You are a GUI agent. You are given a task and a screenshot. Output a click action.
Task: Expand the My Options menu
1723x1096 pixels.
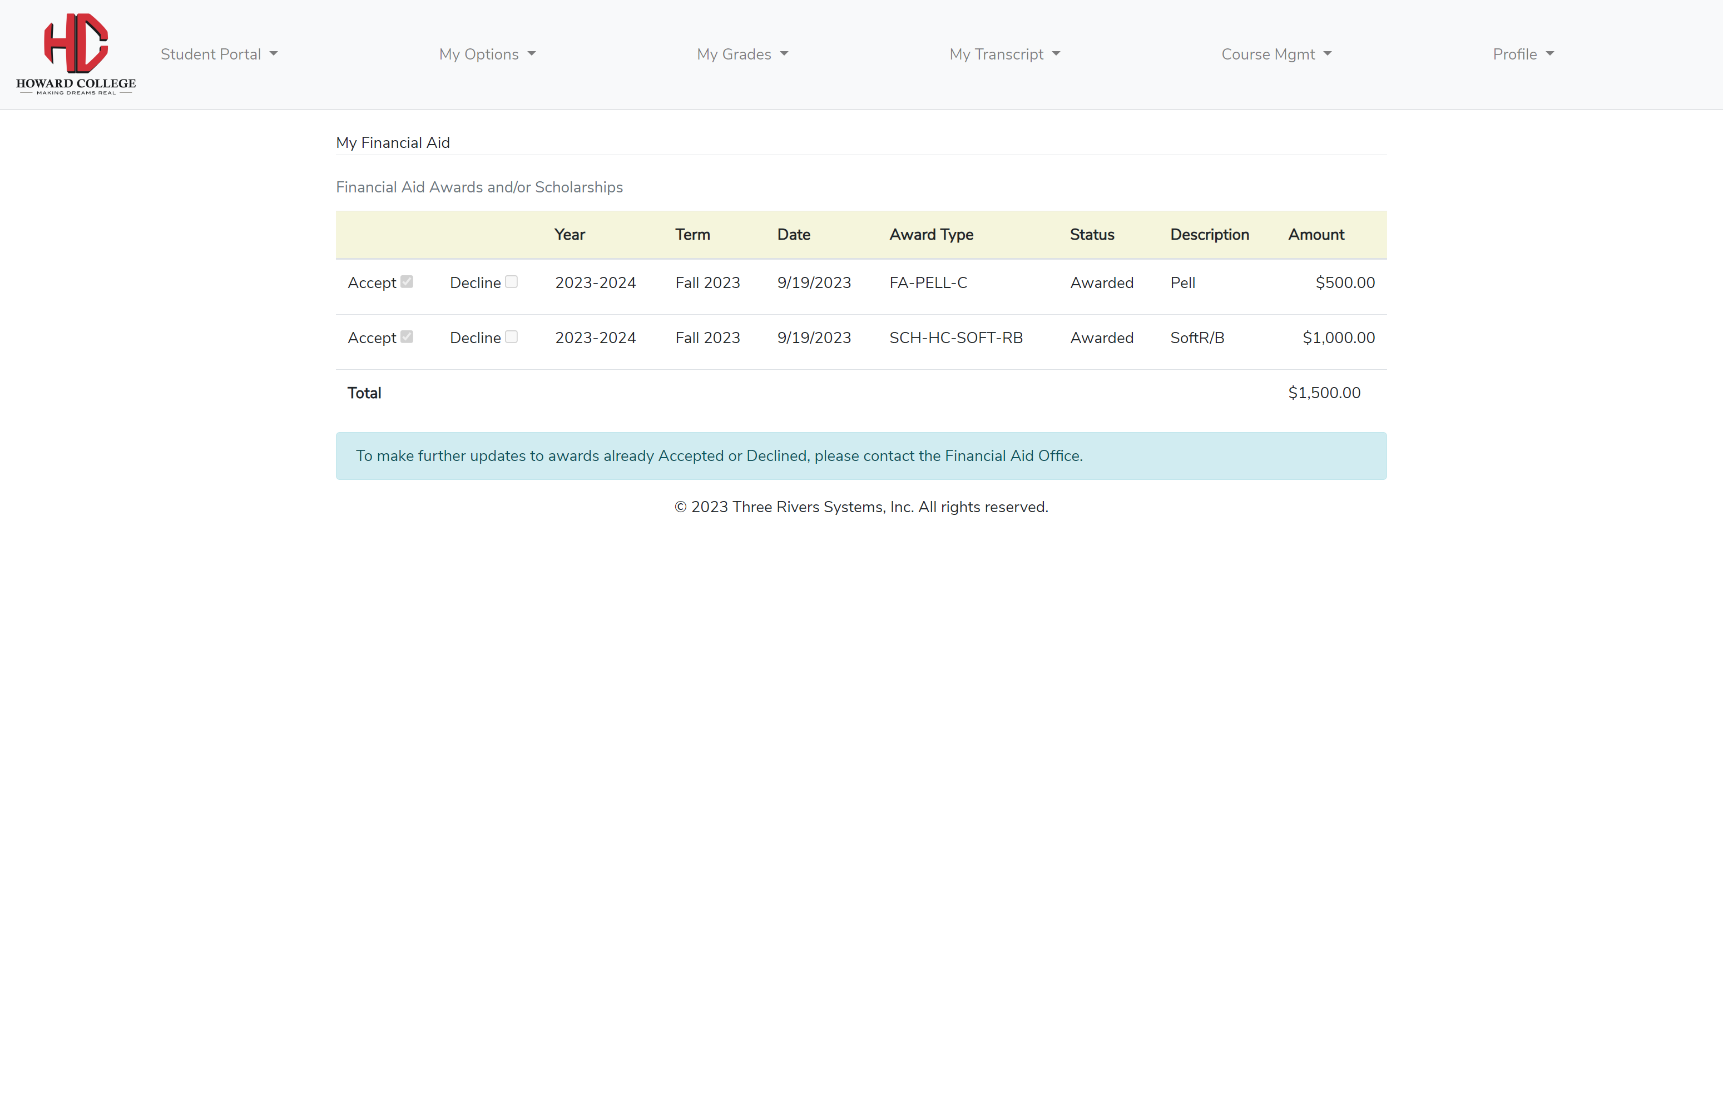[x=487, y=54]
